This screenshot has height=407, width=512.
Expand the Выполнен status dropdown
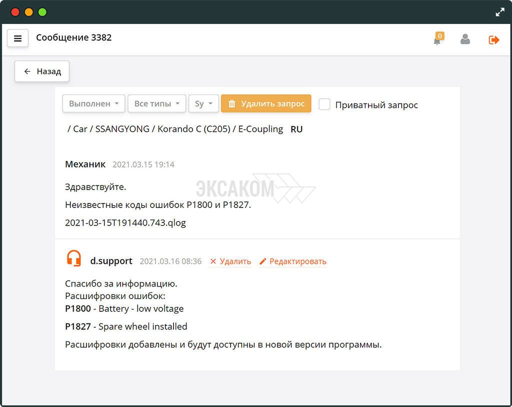(x=93, y=103)
